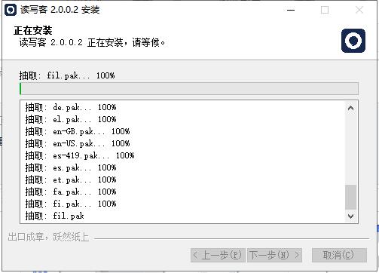Select the el.pak log line
Image resolution: width=379 pixels, height=273 pixels.
[x=71, y=119]
